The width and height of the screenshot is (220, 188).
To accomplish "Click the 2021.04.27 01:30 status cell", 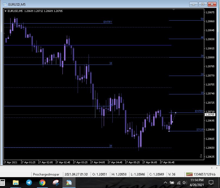I will point(76,174).
